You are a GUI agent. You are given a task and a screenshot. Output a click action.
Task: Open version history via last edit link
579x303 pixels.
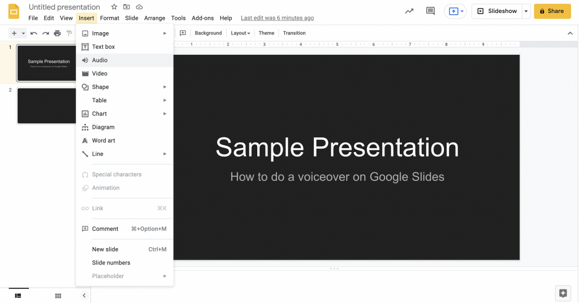(277, 18)
